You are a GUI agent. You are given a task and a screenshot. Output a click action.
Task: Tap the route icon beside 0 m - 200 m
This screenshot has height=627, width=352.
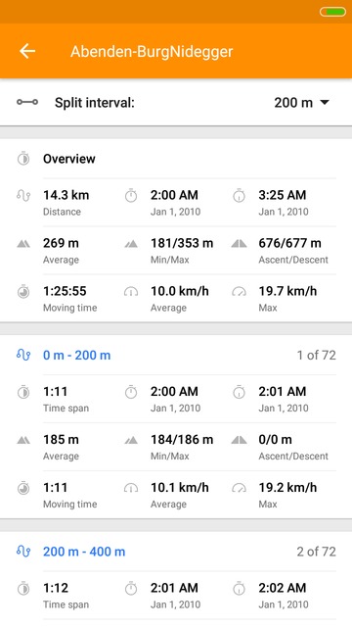click(23, 355)
